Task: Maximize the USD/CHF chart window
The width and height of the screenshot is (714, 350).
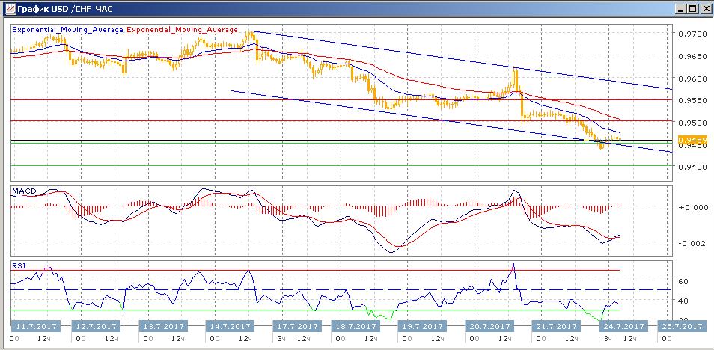Action: point(691,8)
